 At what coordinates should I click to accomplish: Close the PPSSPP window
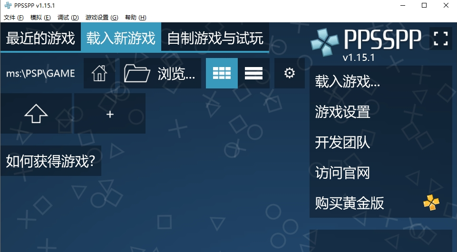point(446,6)
